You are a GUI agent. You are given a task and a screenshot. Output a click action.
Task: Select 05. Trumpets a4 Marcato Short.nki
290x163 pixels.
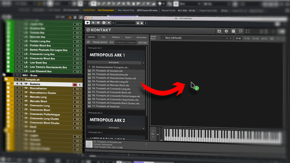[x=116, y=85]
